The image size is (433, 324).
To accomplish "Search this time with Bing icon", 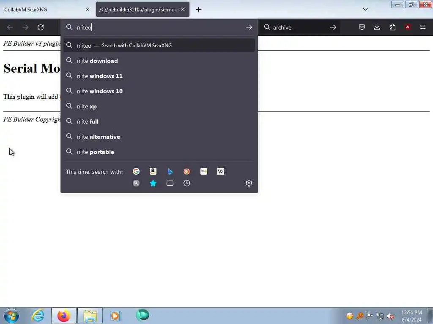I will tap(170, 171).
